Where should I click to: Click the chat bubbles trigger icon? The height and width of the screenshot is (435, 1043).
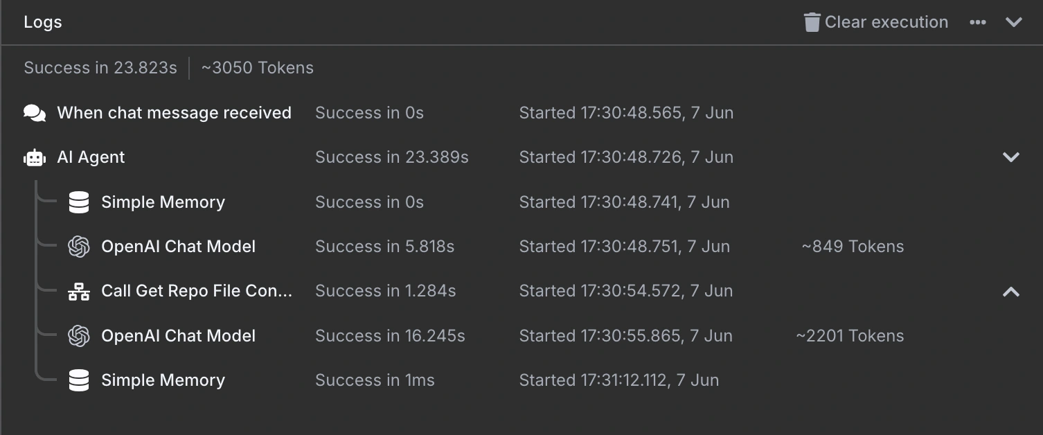(35, 113)
